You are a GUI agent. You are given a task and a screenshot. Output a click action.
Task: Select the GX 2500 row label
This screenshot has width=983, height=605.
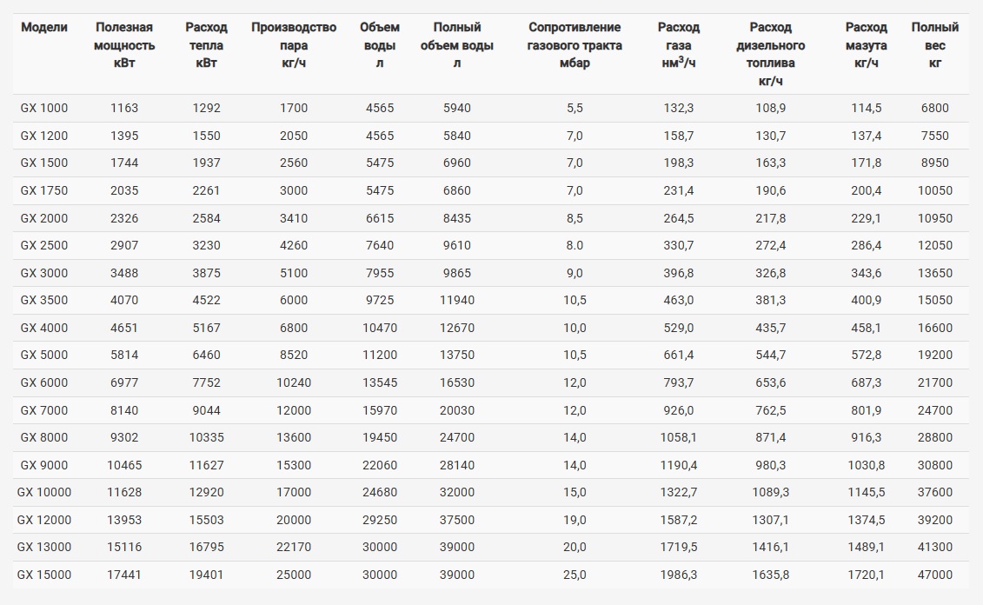(43, 245)
